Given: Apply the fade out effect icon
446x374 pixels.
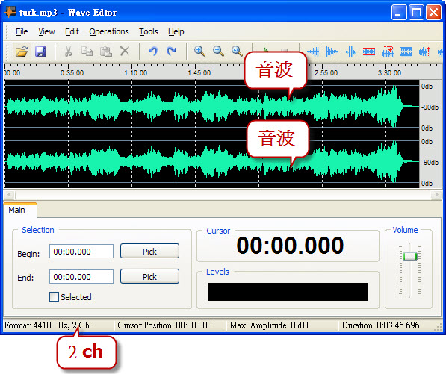Looking at the screenshot, I should point(332,52).
